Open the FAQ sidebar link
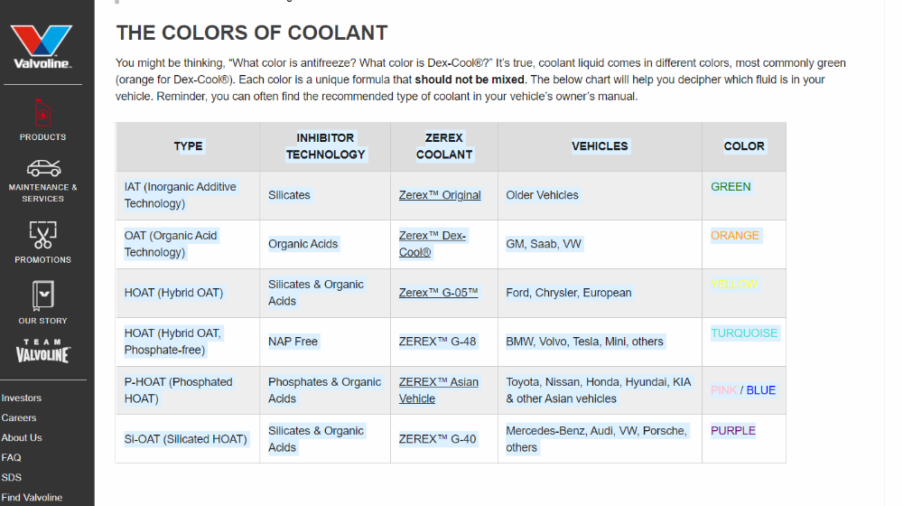Screen dimensions: 903x506 click(x=12, y=457)
